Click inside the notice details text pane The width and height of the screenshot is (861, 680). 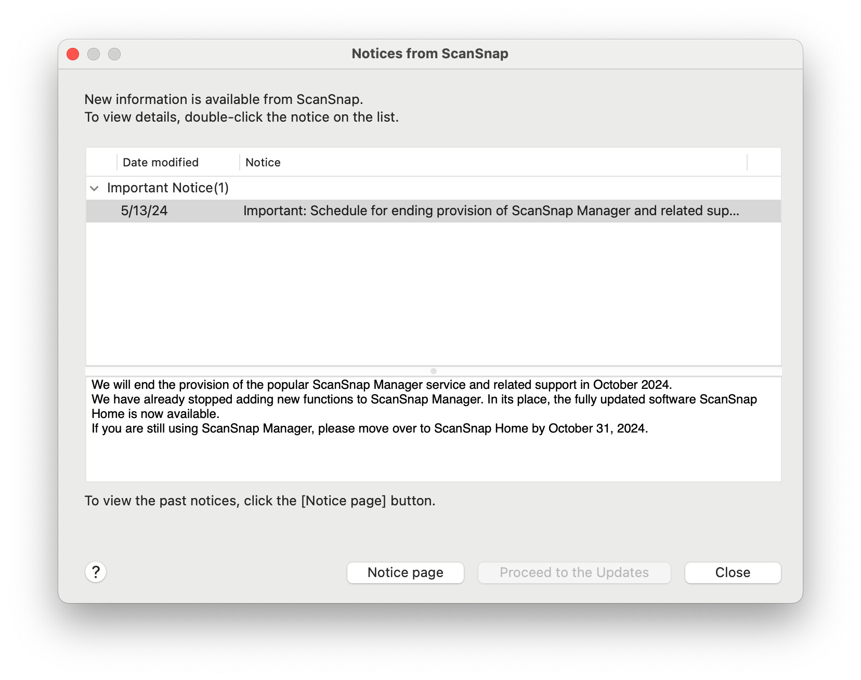433,457
